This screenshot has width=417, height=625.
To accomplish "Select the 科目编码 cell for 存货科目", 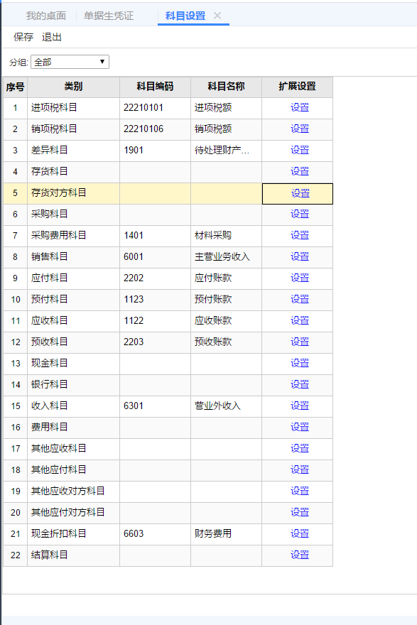I will pyautogui.click(x=155, y=172).
